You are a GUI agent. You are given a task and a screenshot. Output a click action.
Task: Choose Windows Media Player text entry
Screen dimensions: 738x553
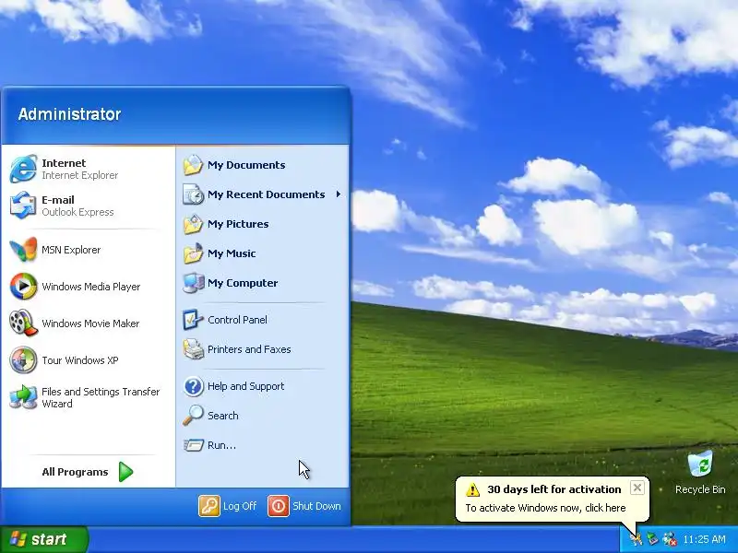coord(90,287)
